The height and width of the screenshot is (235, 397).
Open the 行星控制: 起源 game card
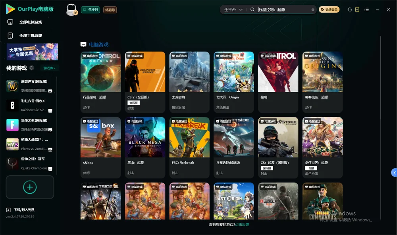(100, 82)
